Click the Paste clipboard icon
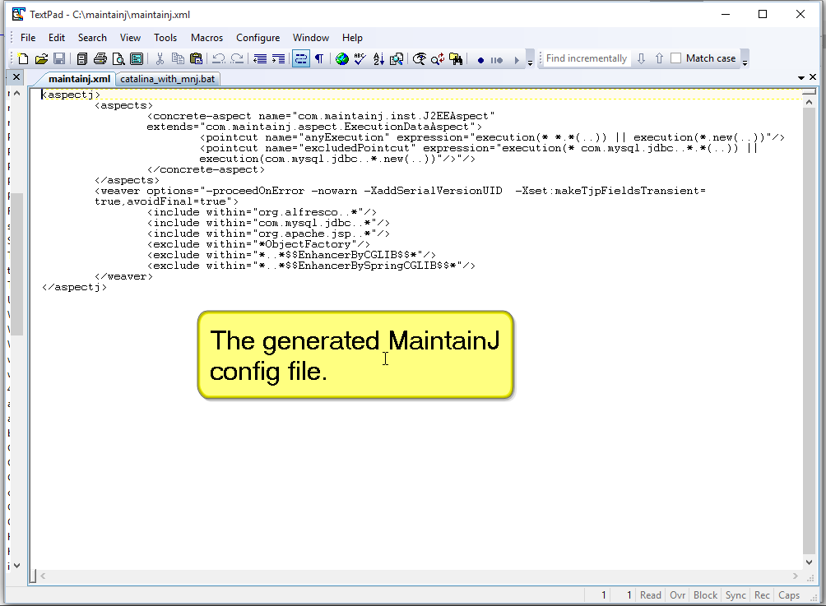This screenshot has width=826, height=606. coord(196,59)
